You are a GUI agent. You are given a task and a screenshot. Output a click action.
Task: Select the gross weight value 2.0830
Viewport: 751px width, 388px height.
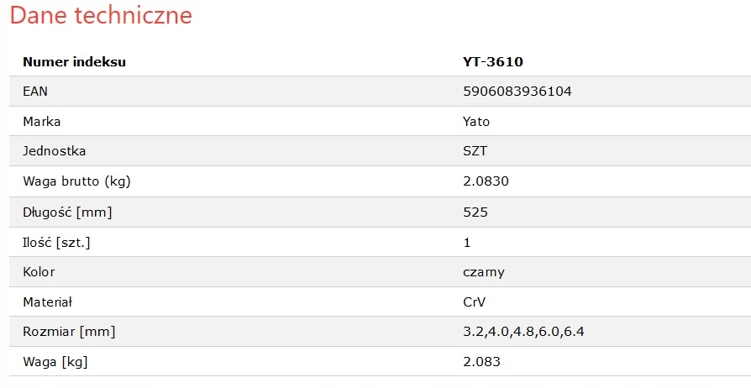pos(486,181)
